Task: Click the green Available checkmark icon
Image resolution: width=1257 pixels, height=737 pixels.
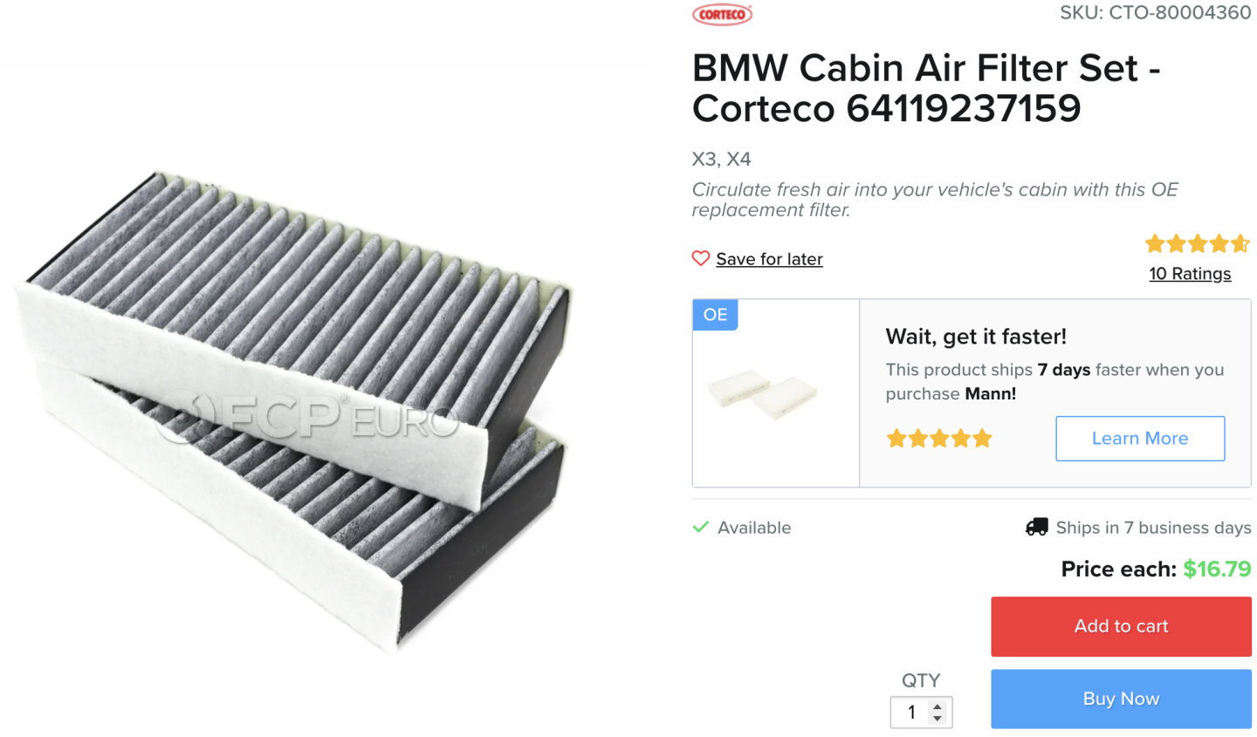Action: coord(700,527)
